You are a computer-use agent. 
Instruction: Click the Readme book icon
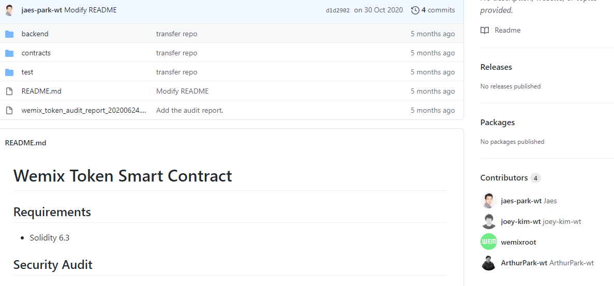(x=485, y=30)
